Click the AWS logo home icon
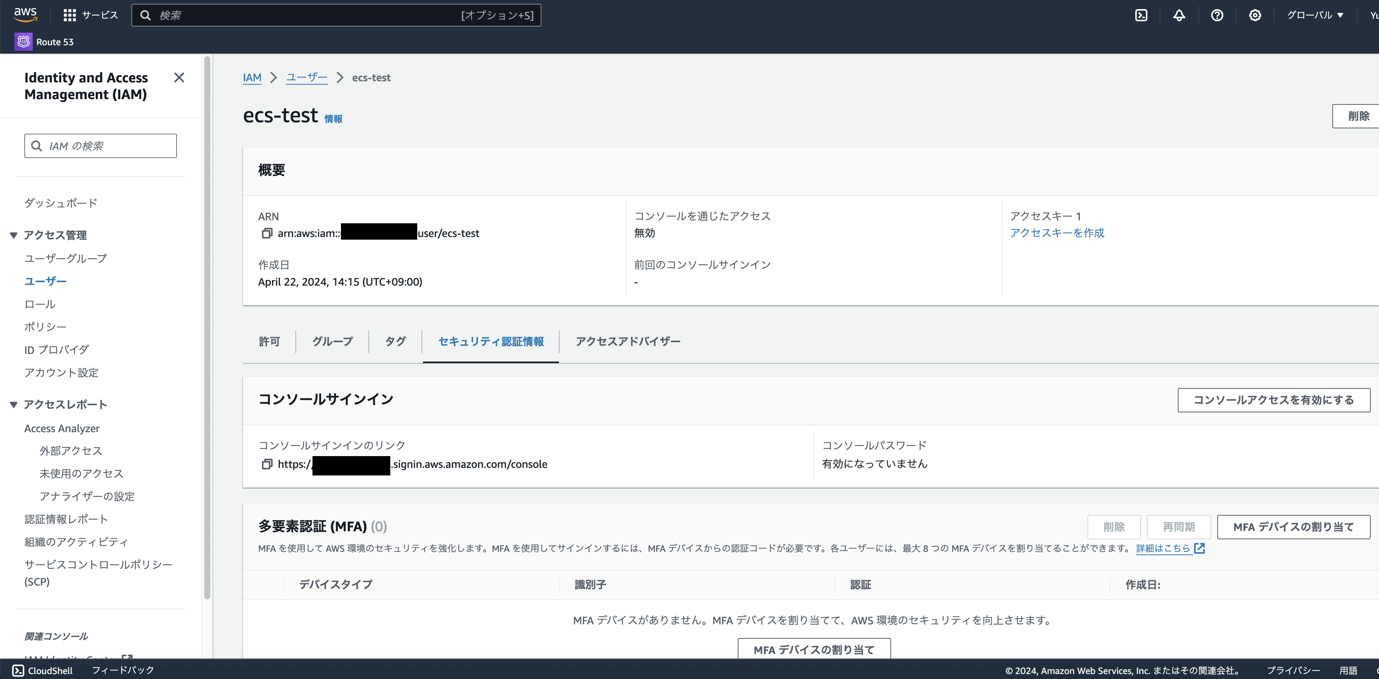The width and height of the screenshot is (1379, 679). pos(25,14)
